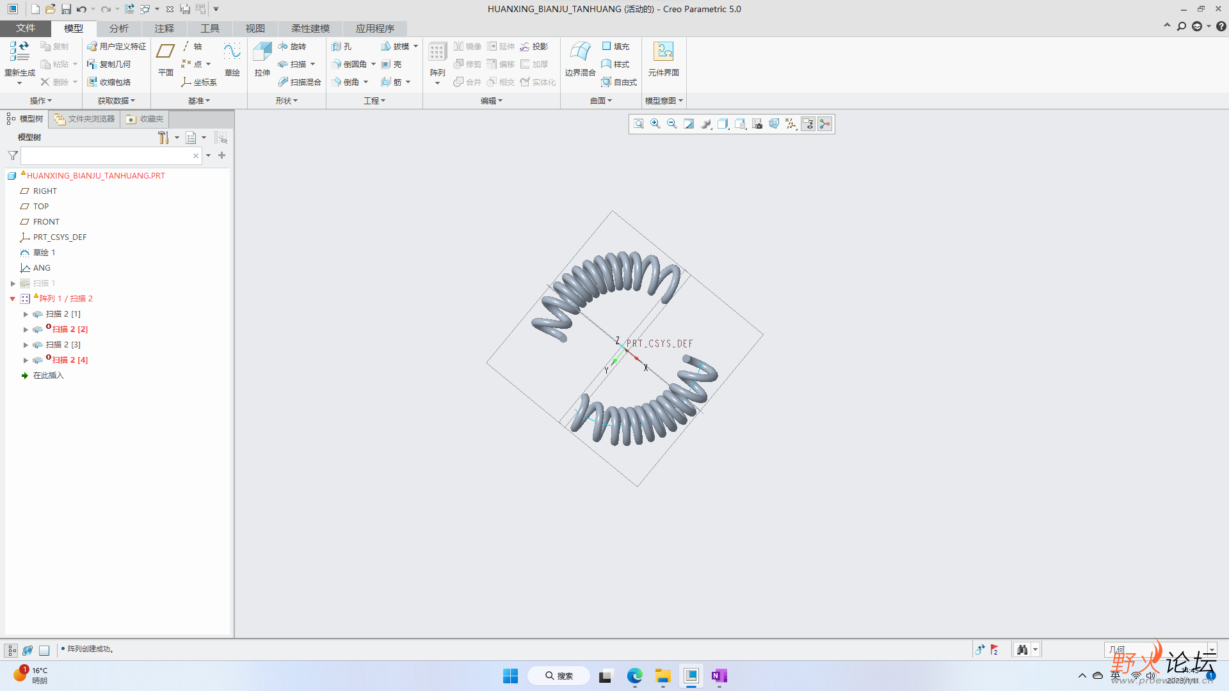Viewport: 1229px width, 691px height.
Task: Click the Repaint icon in graphics toolbar
Action: click(689, 123)
